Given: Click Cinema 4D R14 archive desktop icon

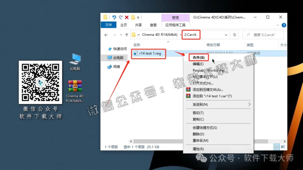Looking at the screenshot, I should (75, 91).
